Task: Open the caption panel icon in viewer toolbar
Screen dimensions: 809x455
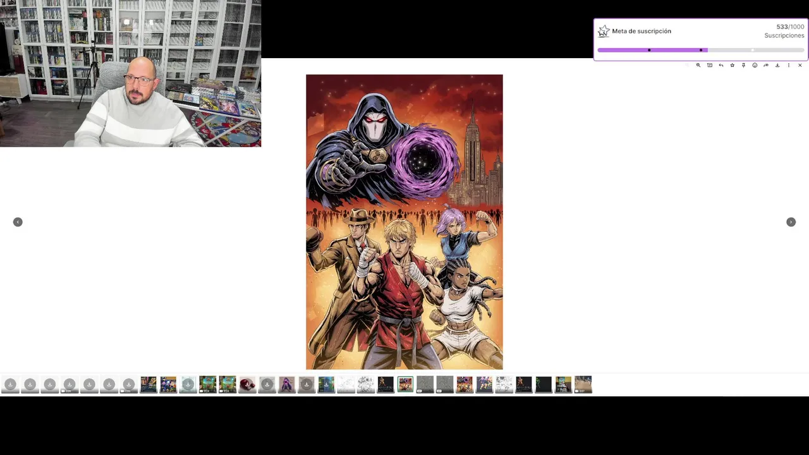Action: pyautogui.click(x=710, y=65)
